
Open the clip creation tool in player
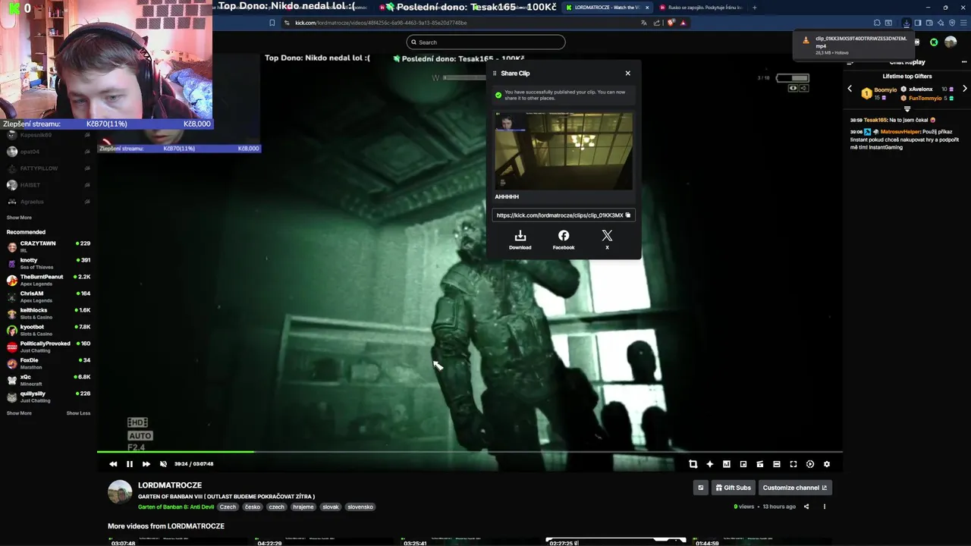click(693, 464)
